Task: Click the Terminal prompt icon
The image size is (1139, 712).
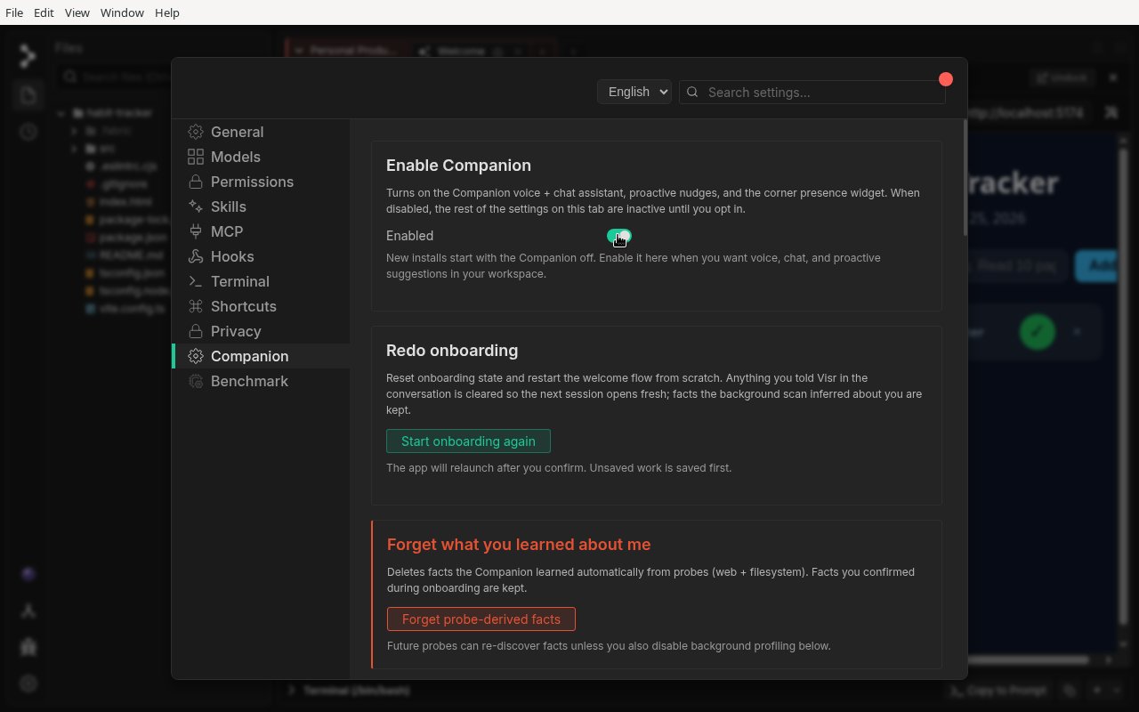Action: pos(196,281)
